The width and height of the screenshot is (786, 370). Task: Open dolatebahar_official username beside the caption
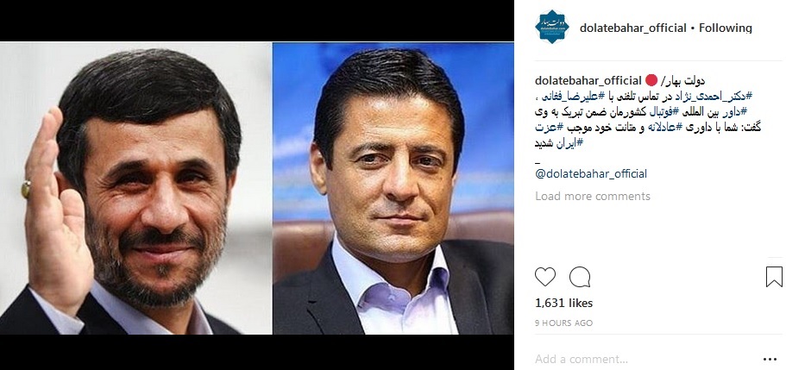pos(588,80)
